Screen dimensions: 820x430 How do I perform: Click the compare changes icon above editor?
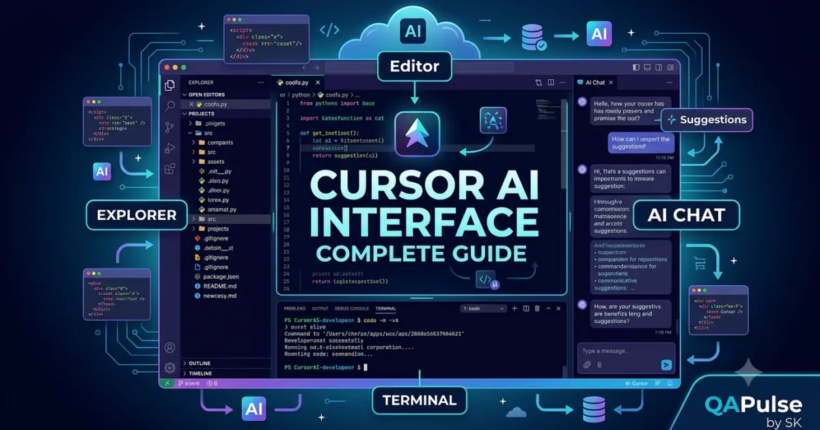coord(538,83)
